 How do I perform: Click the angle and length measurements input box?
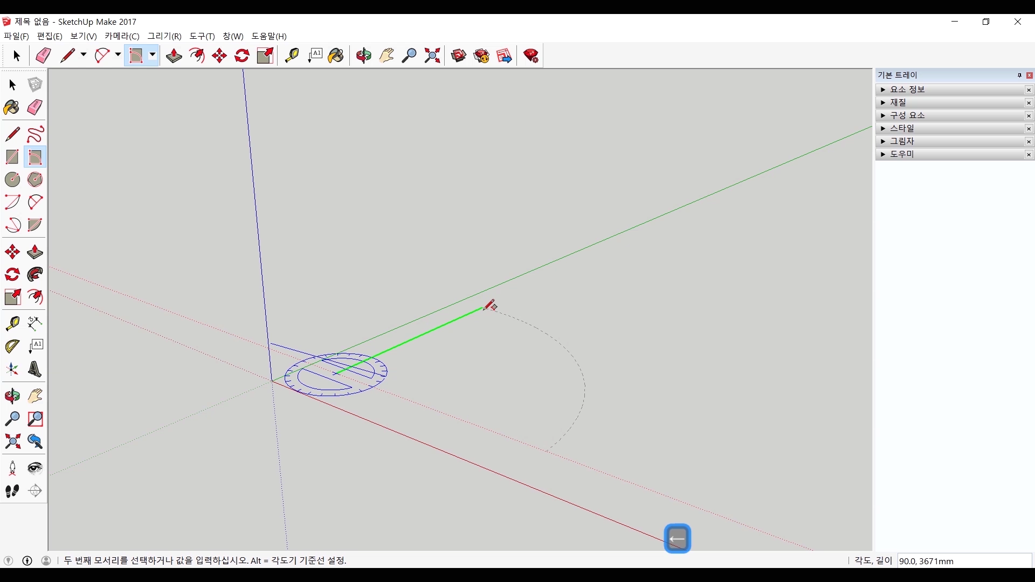pos(964,561)
